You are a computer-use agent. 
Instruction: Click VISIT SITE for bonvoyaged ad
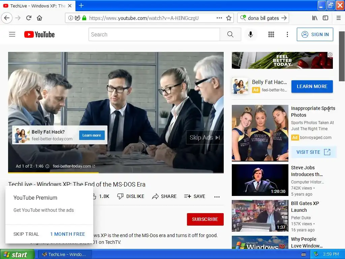click(314, 152)
